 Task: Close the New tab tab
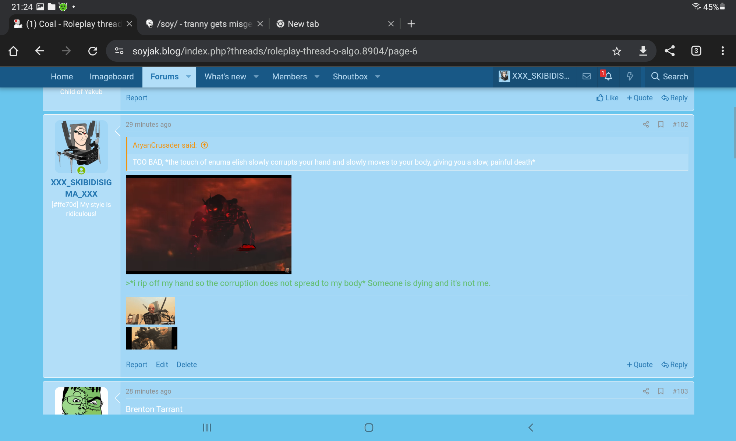click(391, 24)
